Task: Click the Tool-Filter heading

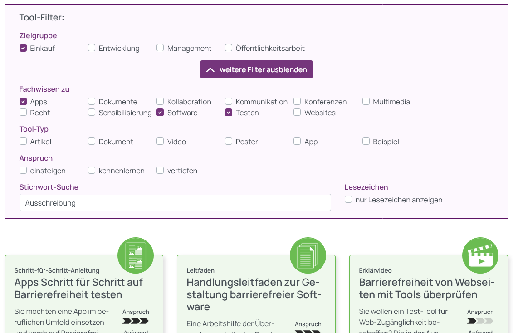Action: coord(42,17)
